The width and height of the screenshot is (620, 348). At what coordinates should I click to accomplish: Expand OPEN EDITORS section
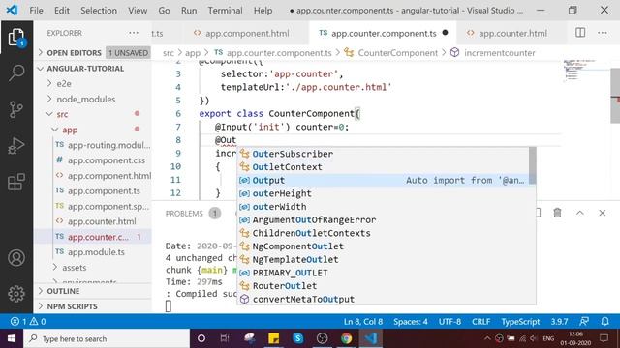[74, 53]
